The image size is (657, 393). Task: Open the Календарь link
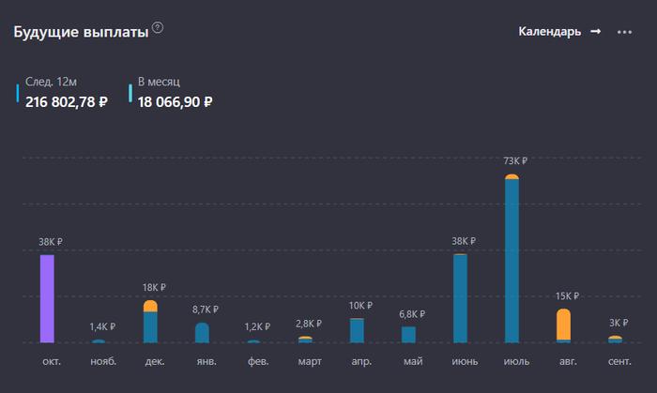click(x=550, y=32)
